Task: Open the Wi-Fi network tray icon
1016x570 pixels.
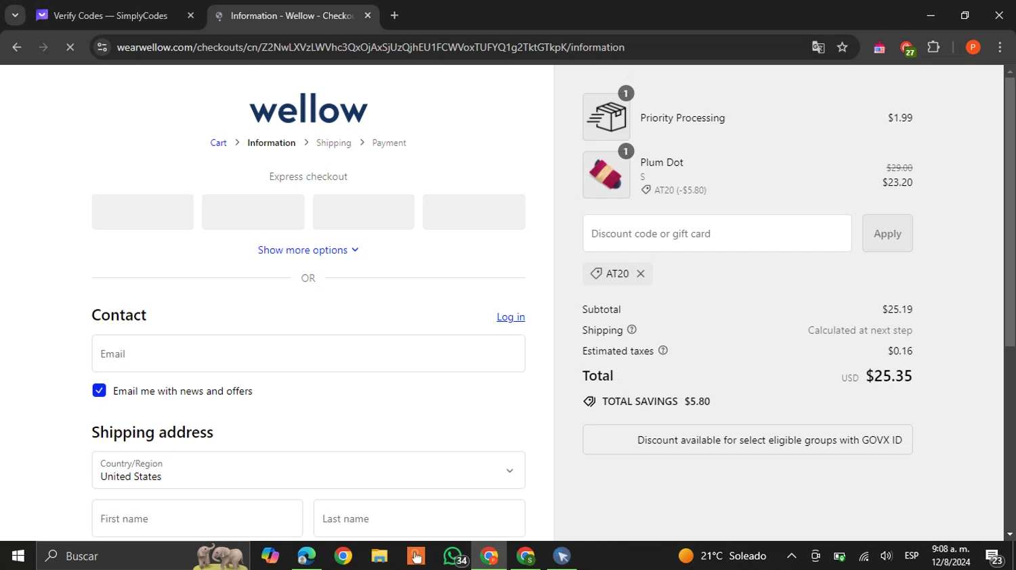Action: point(864,556)
